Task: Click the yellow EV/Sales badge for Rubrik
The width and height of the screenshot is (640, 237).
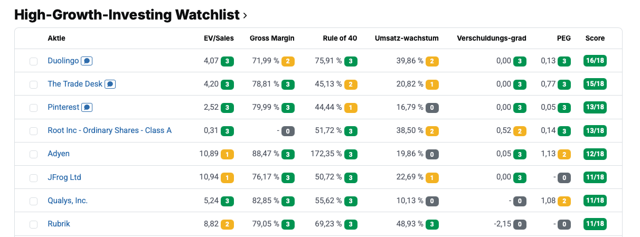Action: [x=228, y=224]
